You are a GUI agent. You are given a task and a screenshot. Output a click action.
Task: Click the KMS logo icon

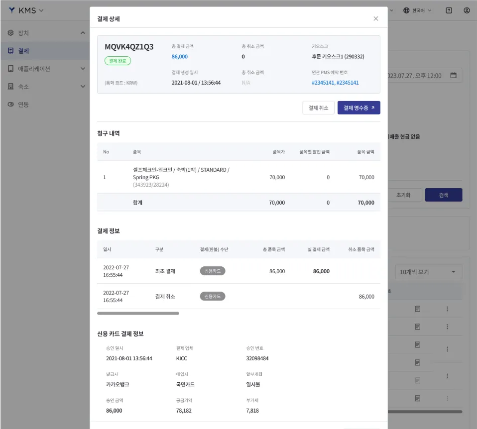[x=11, y=10]
